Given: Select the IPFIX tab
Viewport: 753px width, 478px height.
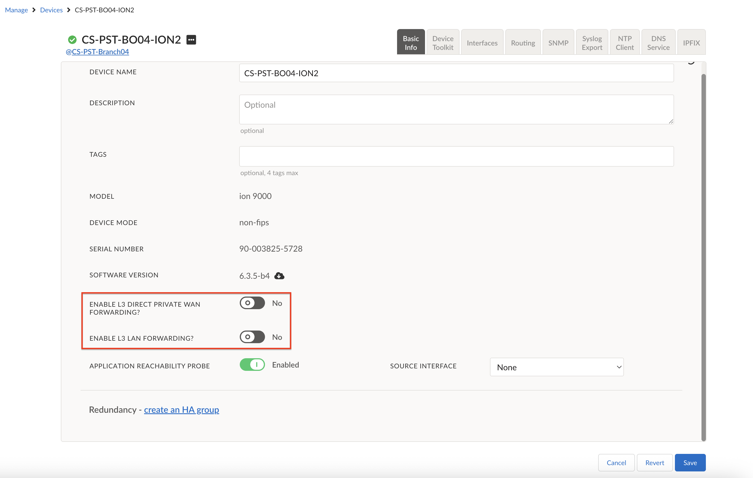Looking at the screenshot, I should (691, 42).
